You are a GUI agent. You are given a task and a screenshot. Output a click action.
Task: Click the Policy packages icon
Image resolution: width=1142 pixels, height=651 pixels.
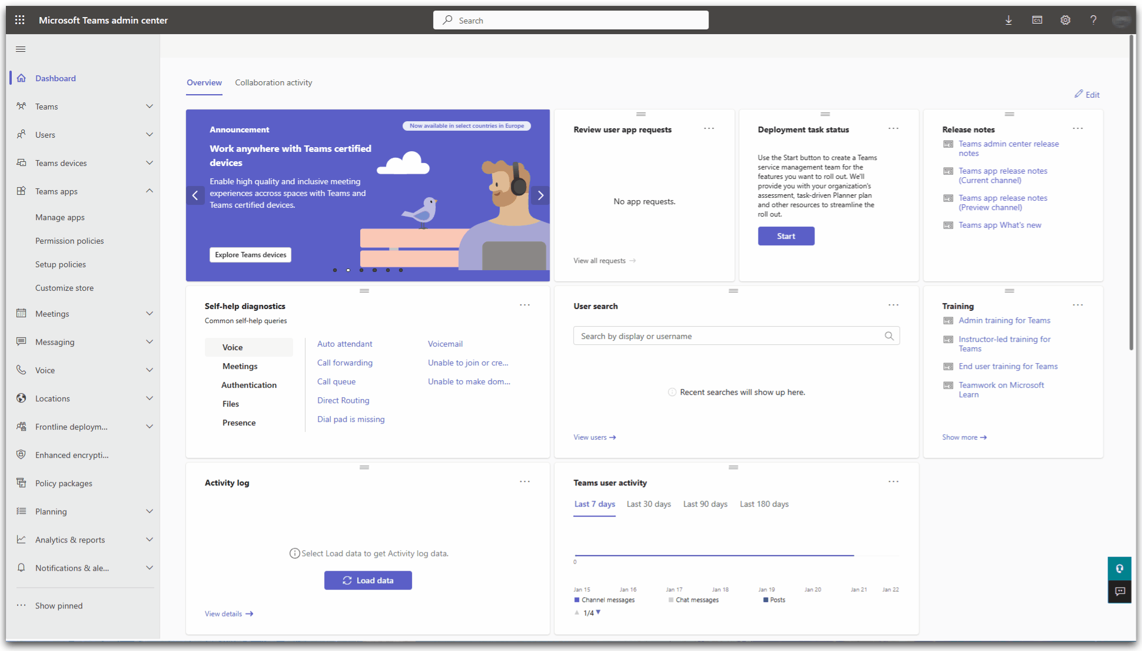(x=21, y=483)
